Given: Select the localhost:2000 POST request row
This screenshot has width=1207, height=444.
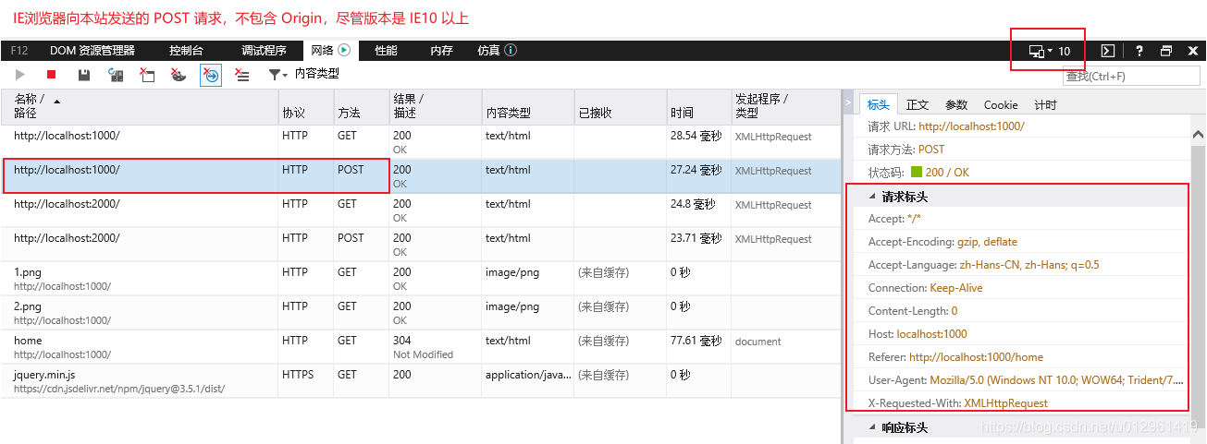Looking at the screenshot, I should click(421, 245).
